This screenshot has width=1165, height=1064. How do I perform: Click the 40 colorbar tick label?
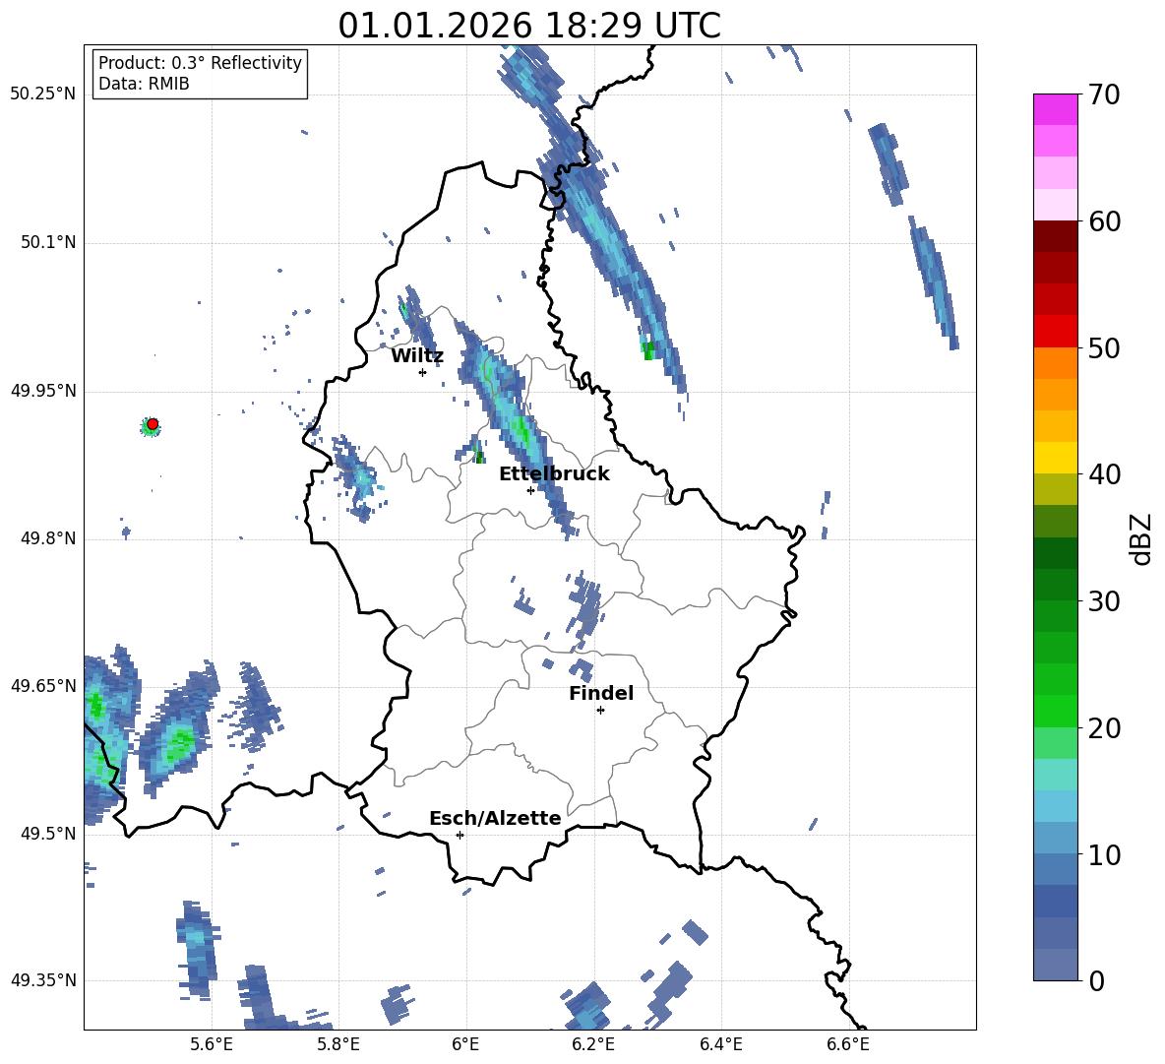point(1105,474)
